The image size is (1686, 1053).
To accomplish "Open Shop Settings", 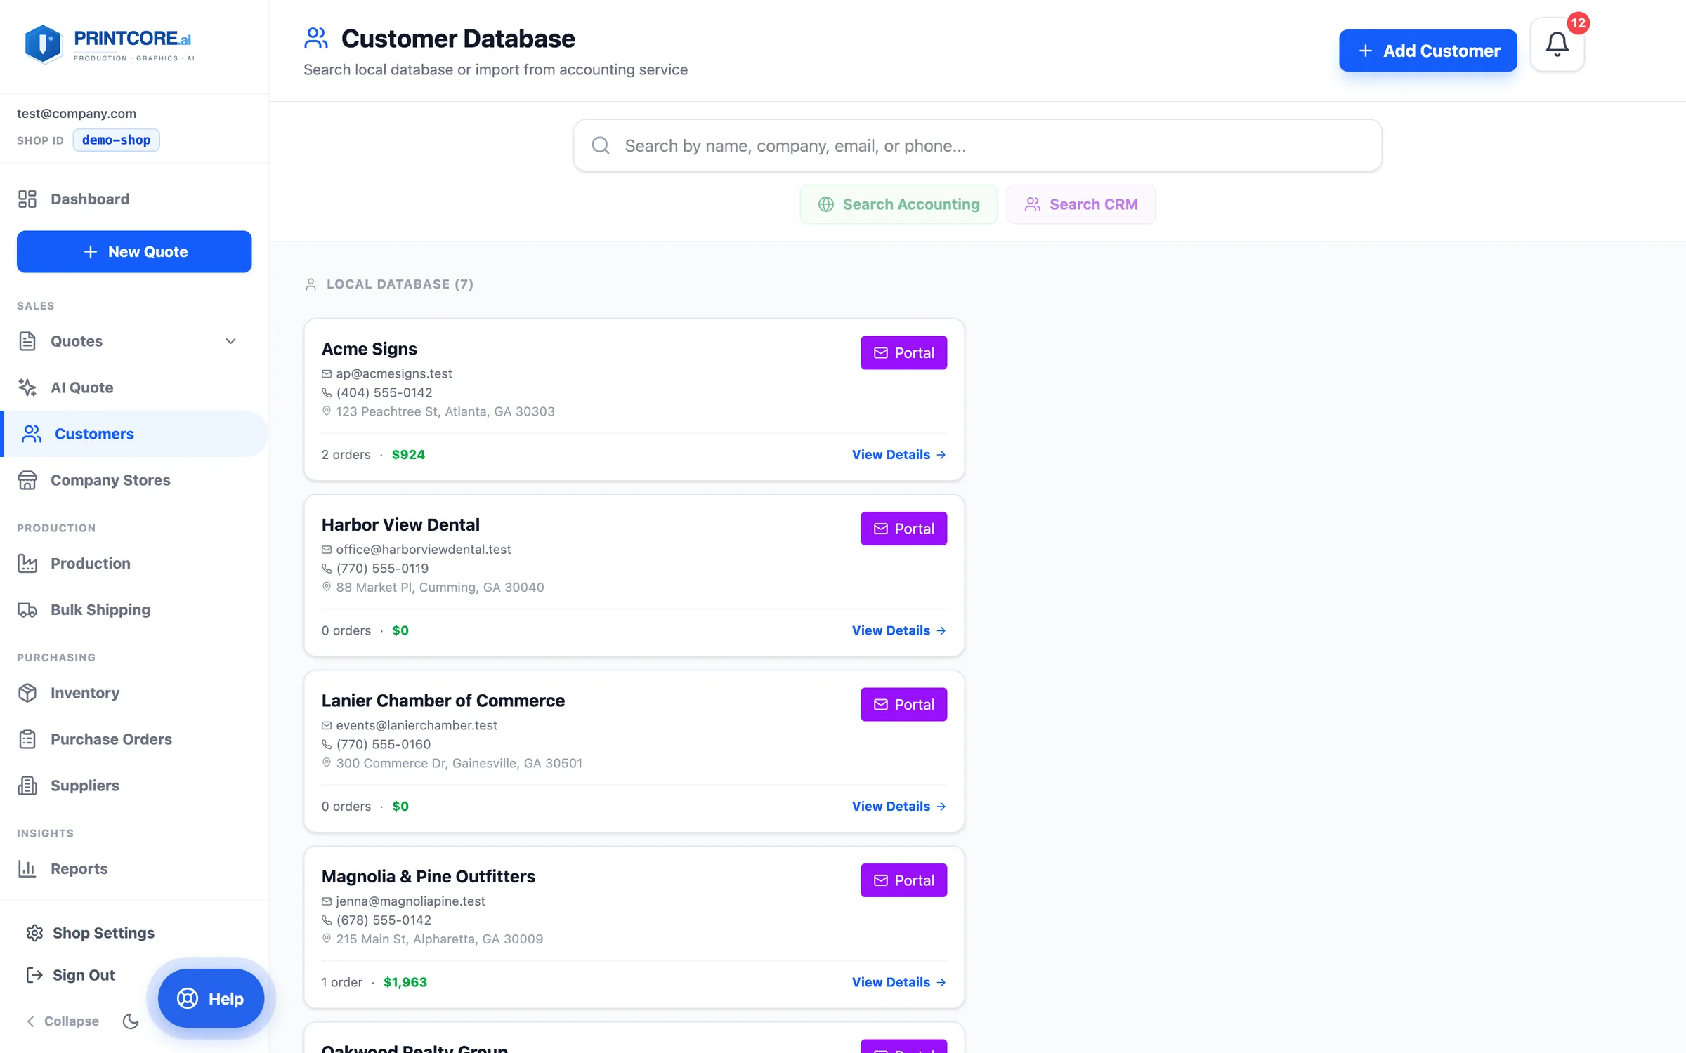I will point(90,933).
